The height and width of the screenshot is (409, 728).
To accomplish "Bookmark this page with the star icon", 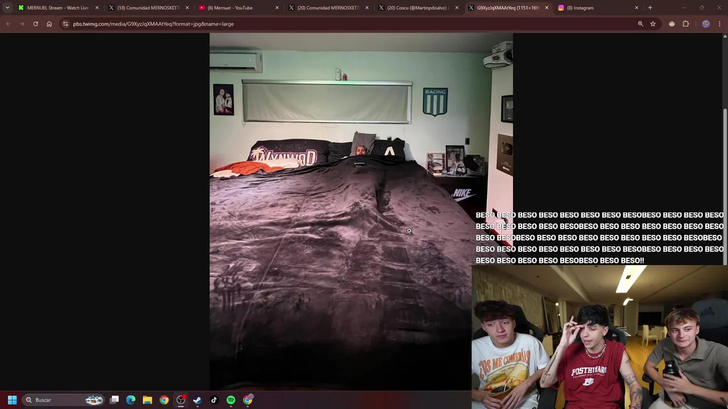I will click(653, 24).
